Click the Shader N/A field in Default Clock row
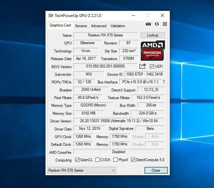 (x=155, y=144)
